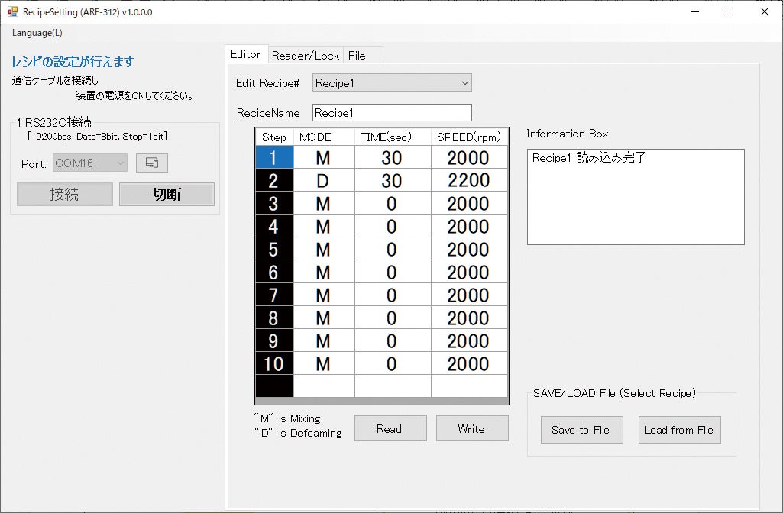Screen dimensions: 783x513
Task: Select step 1 row header
Action: pyautogui.click(x=274, y=157)
